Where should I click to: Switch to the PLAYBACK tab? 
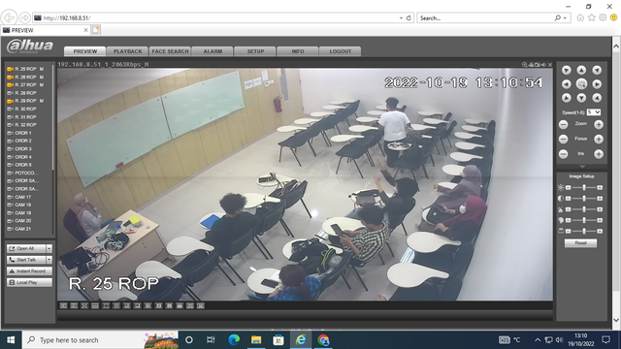[127, 51]
